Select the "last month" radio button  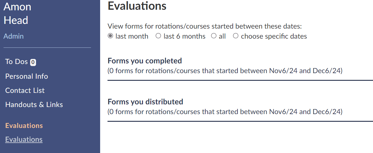(x=110, y=36)
